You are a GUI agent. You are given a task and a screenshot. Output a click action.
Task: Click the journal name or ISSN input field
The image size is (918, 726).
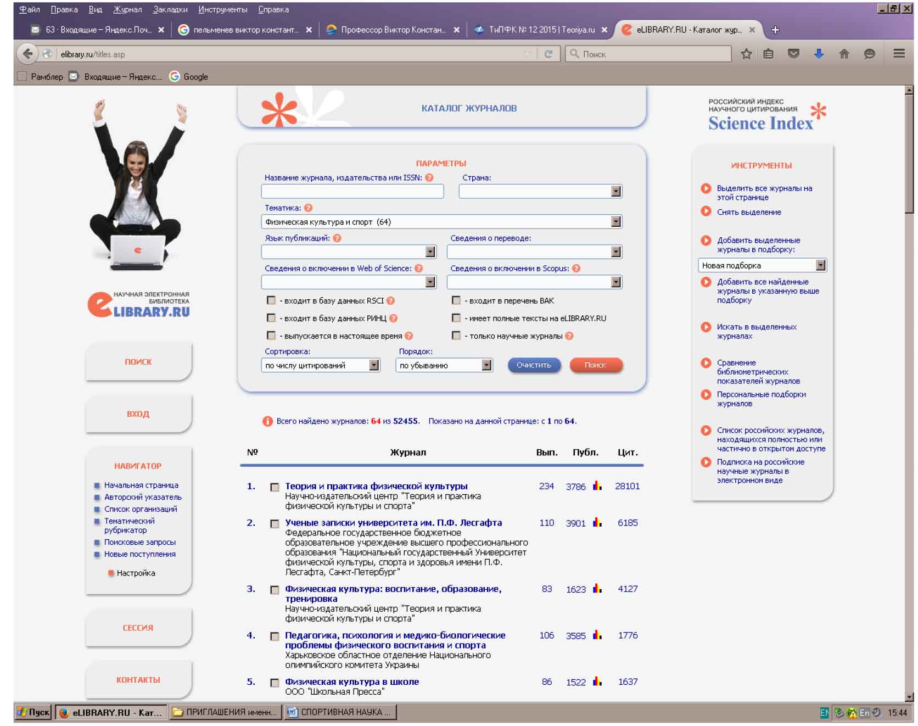point(352,192)
